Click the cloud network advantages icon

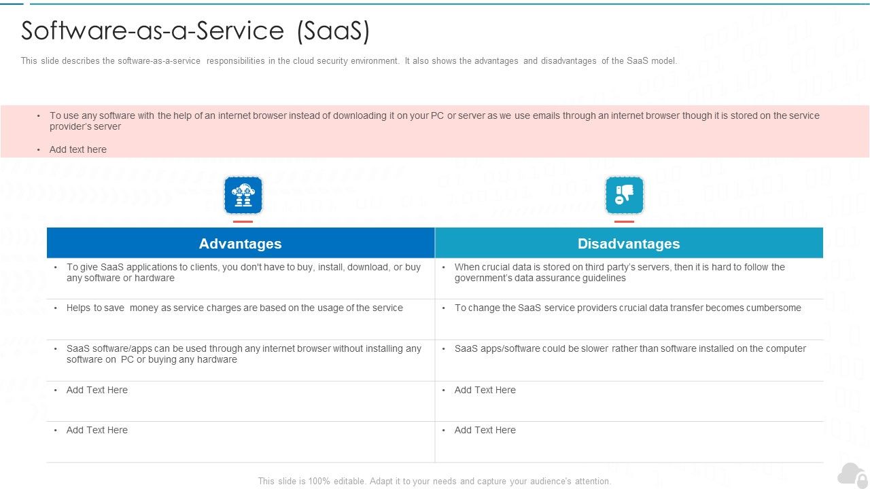(243, 196)
